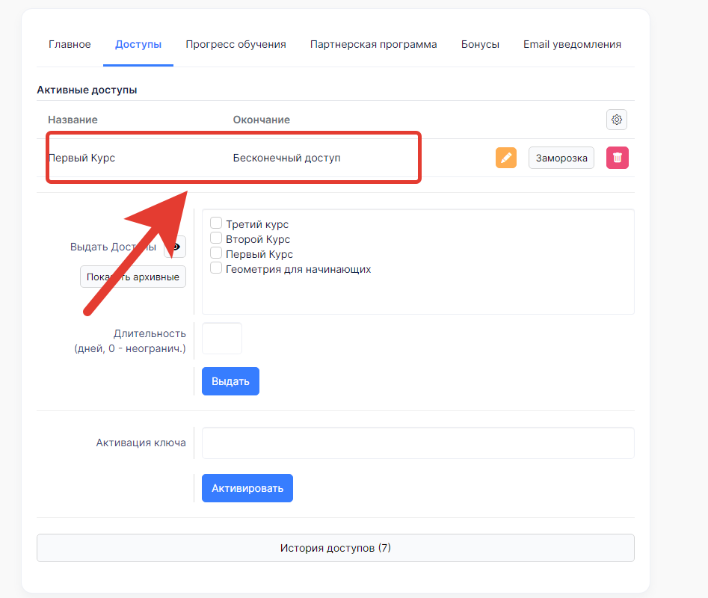
Task: Tick the Первый Курс checkbox in list
Action: point(216,253)
